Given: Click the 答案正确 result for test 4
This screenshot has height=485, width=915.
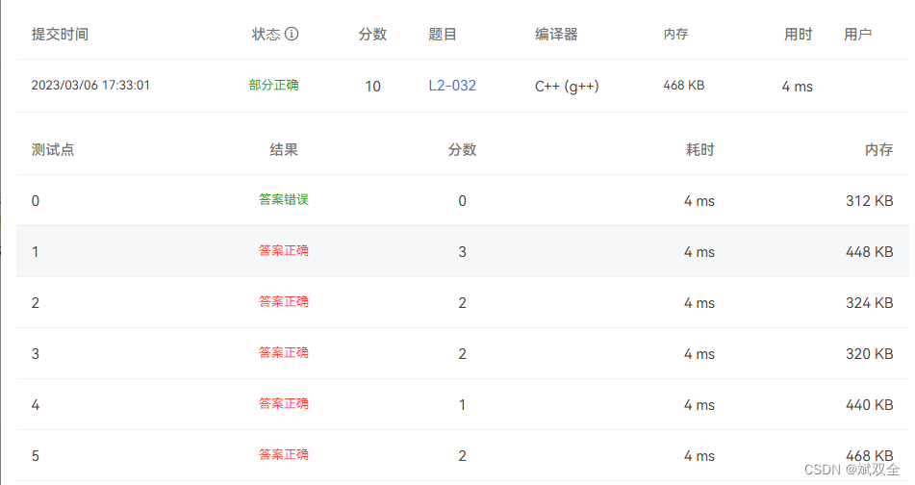Looking at the screenshot, I should pyautogui.click(x=284, y=404).
